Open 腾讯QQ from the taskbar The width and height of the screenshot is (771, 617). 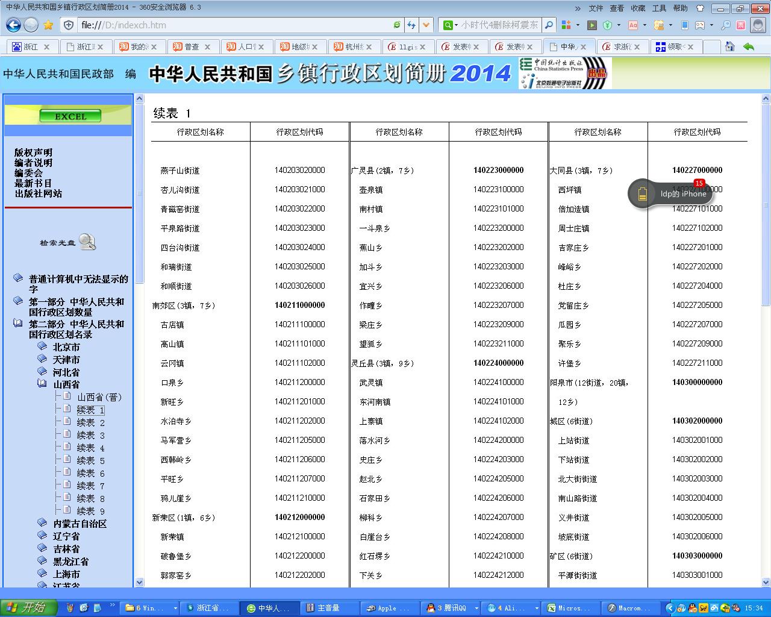tap(449, 608)
